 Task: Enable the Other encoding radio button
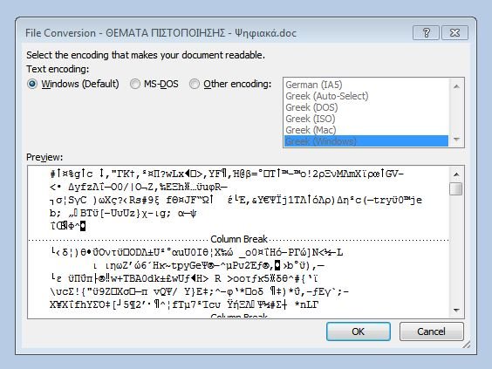tap(195, 84)
